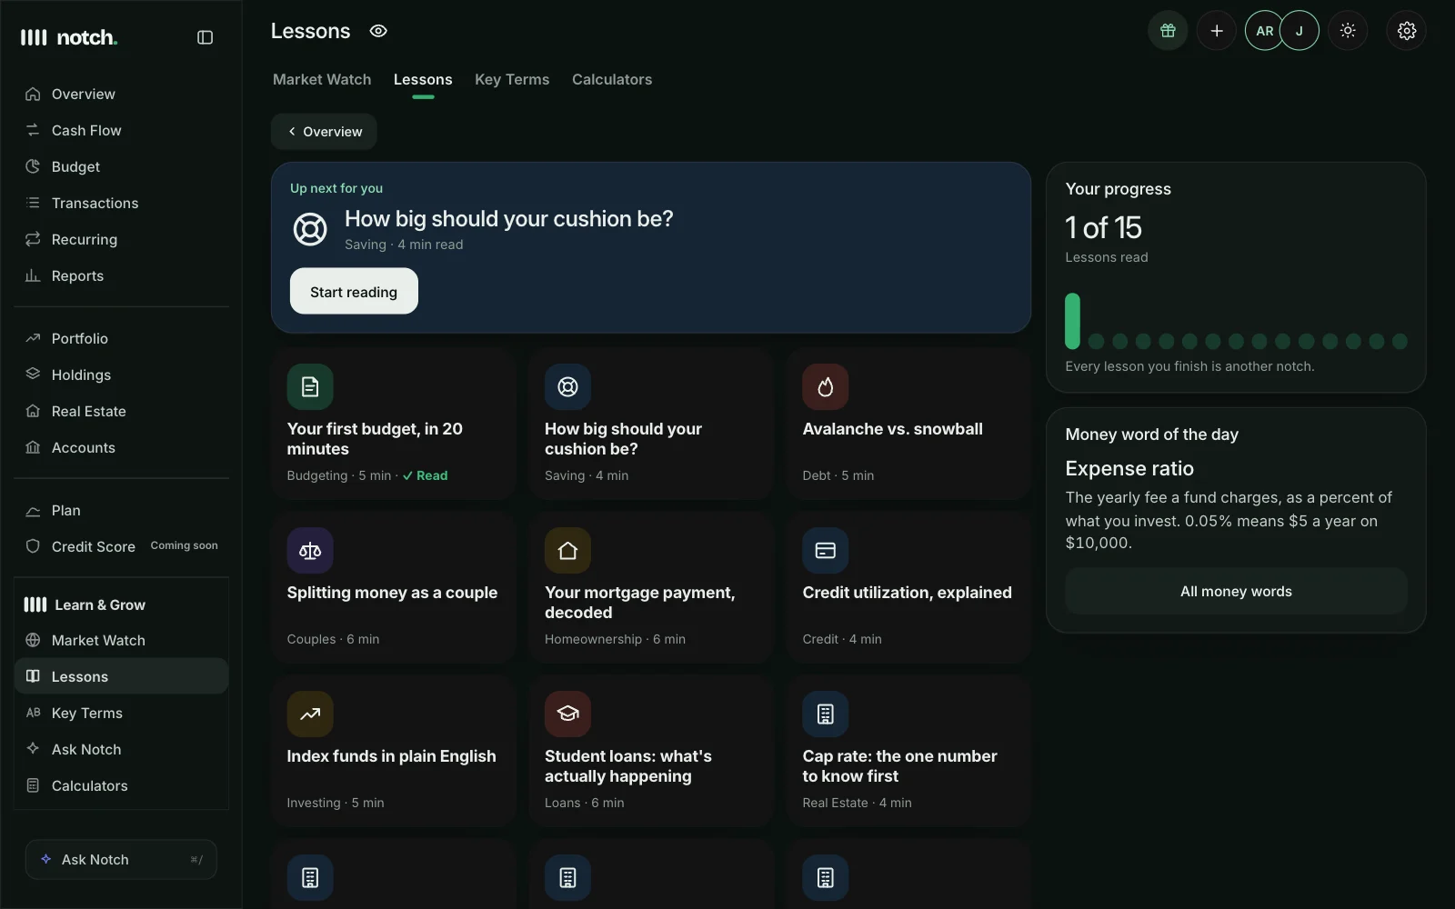Screen dimensions: 1455x909
Task: Go to Overview in sidebar
Action: (x=122, y=95)
